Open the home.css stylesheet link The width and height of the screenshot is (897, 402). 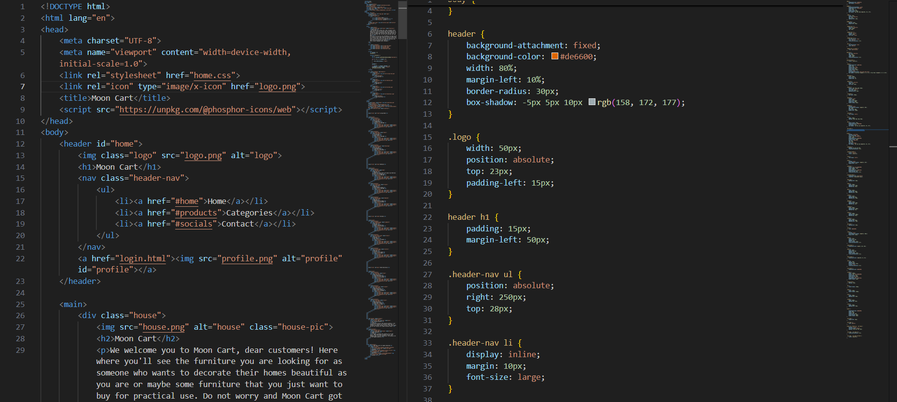tap(212, 75)
